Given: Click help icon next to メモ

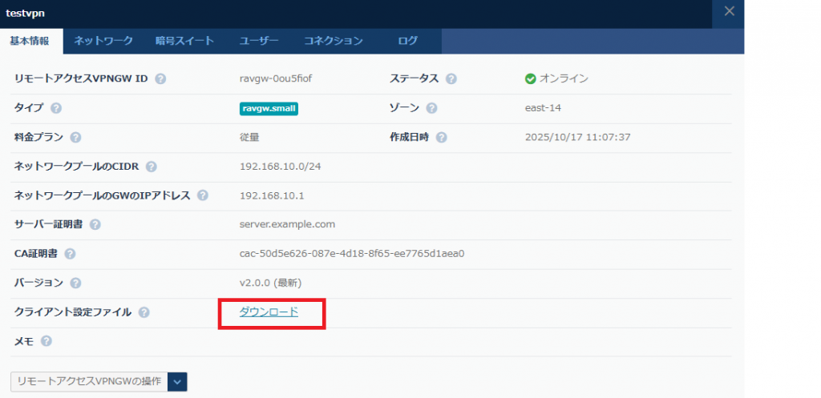Looking at the screenshot, I should [46, 341].
